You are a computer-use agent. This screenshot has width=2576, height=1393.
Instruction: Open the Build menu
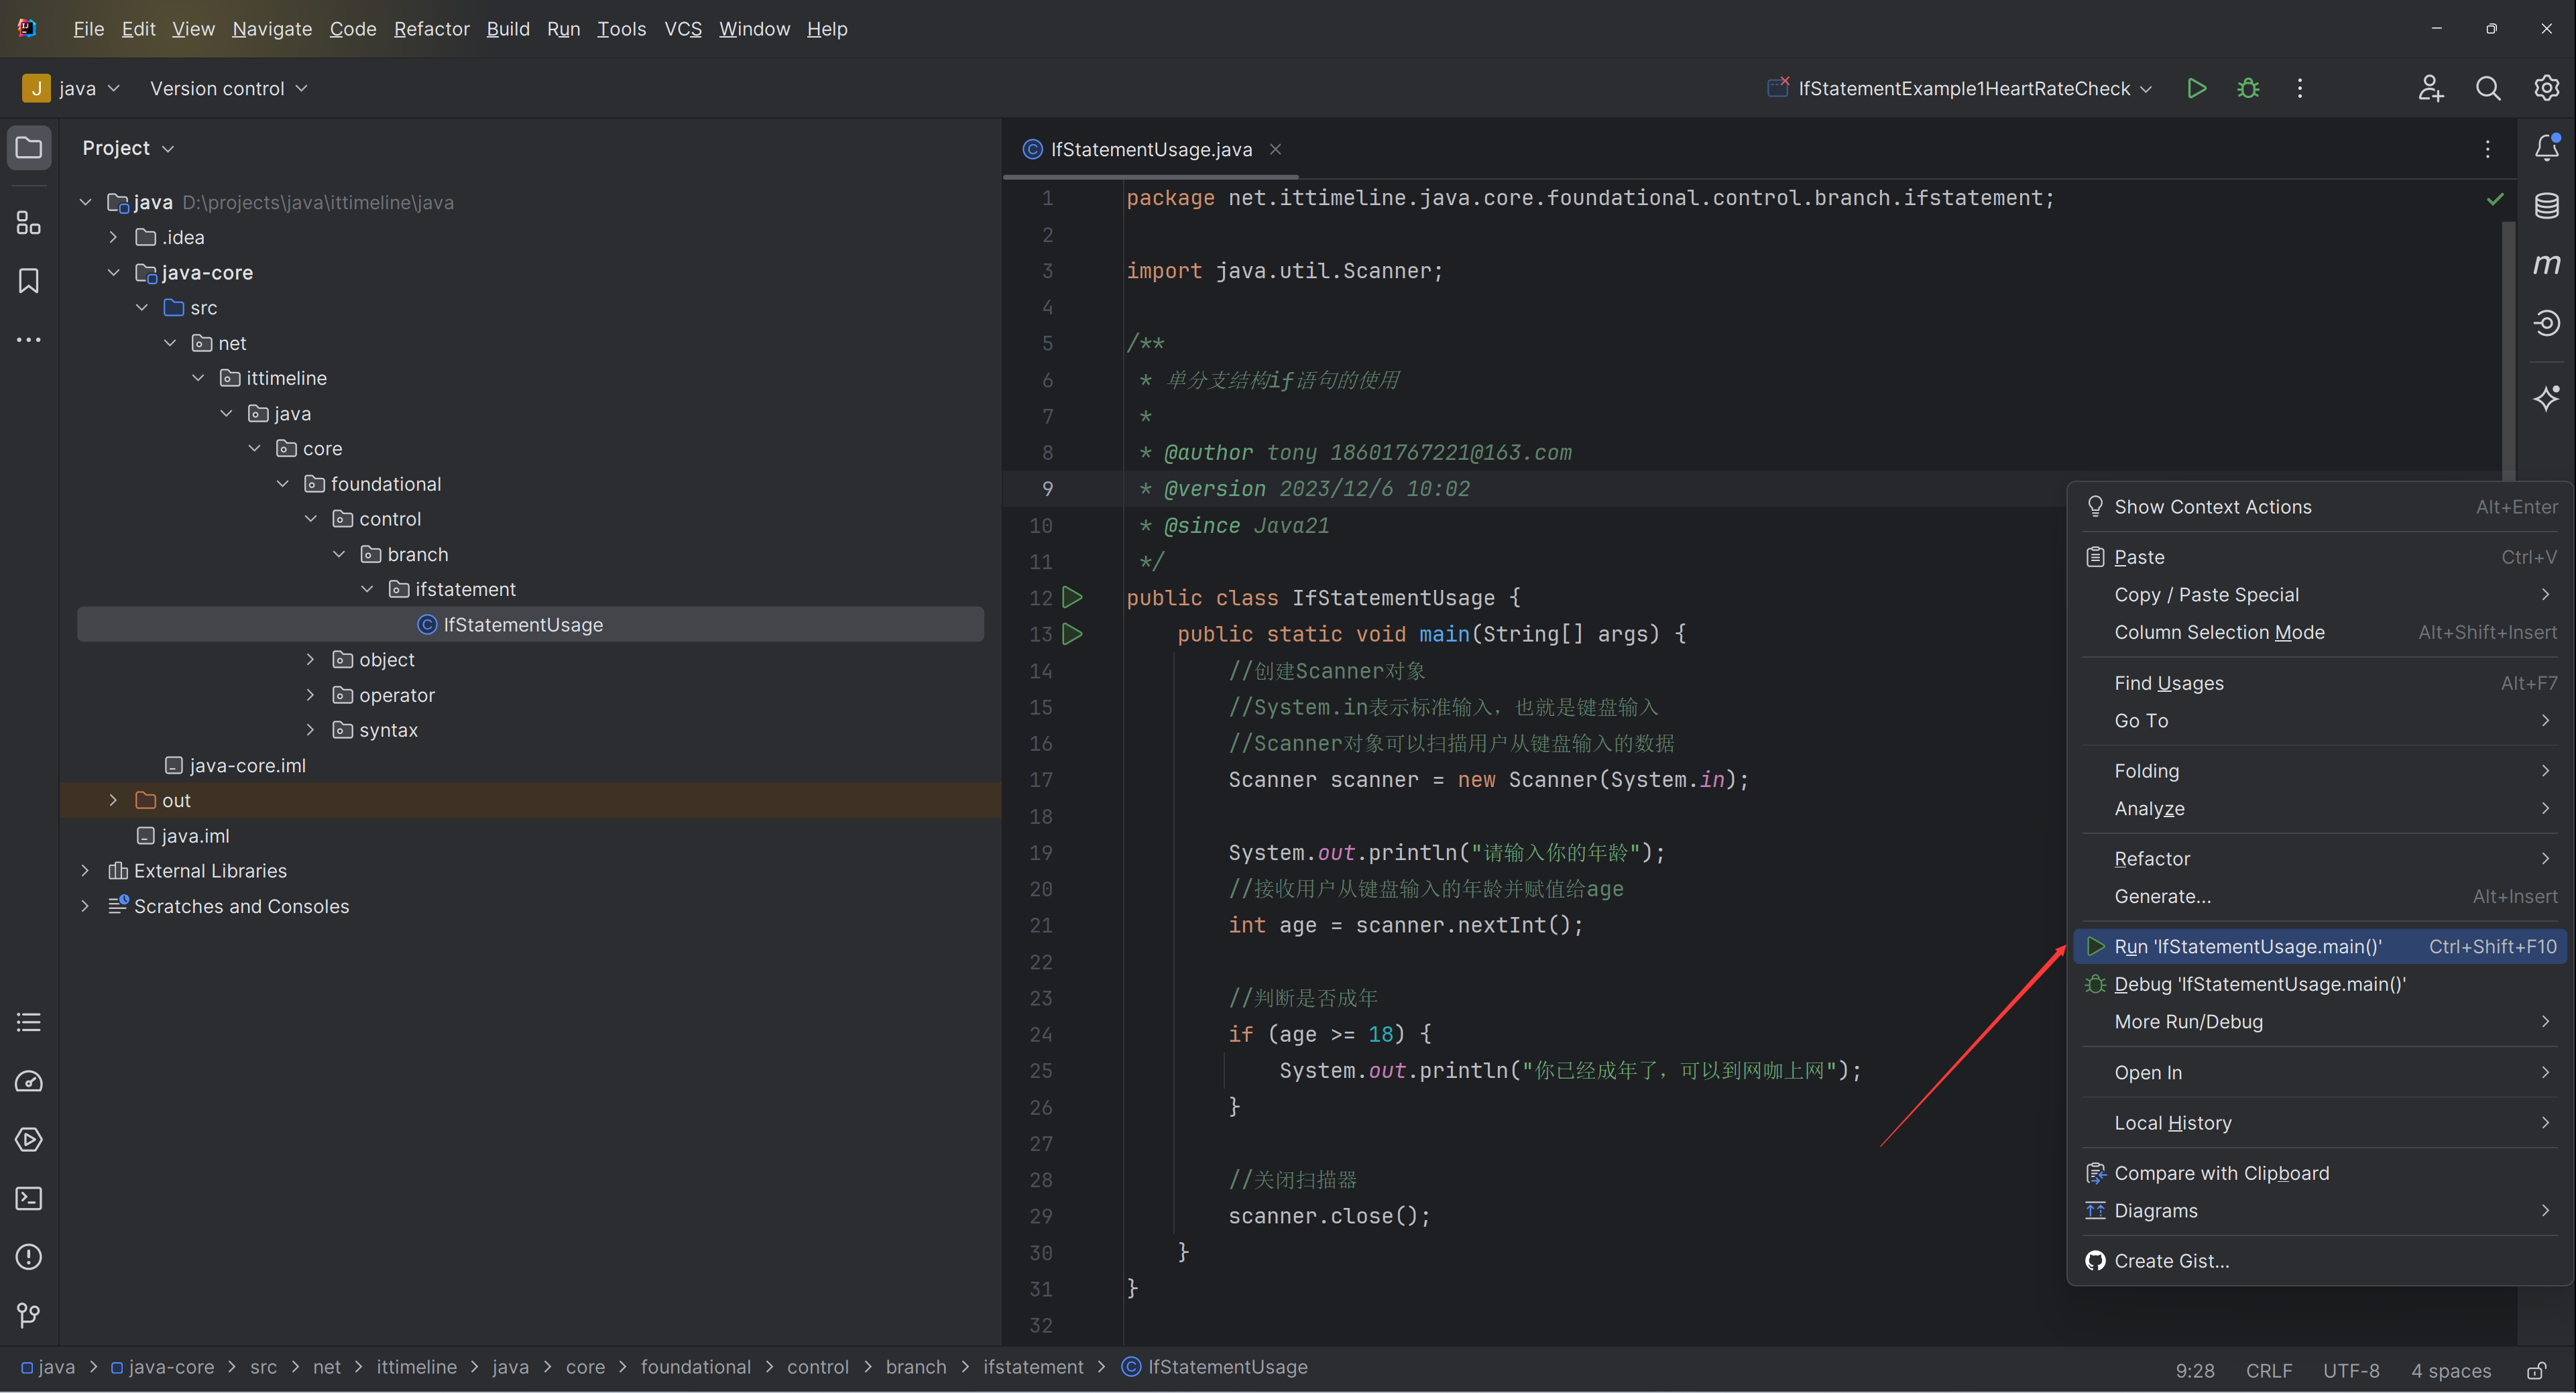click(x=508, y=29)
